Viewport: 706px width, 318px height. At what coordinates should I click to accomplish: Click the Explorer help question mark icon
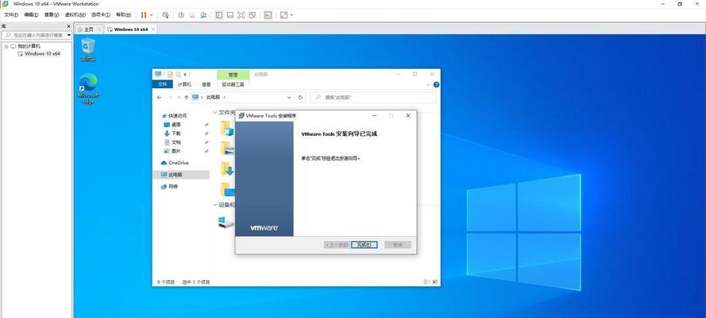pyautogui.click(x=436, y=85)
